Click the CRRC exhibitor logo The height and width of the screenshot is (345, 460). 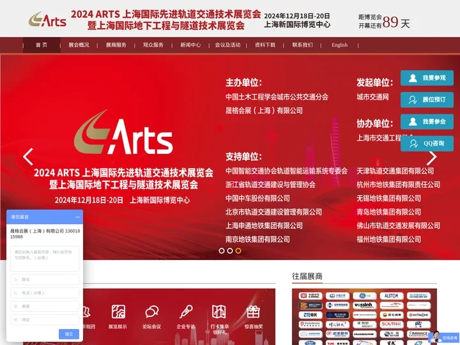coord(310,296)
